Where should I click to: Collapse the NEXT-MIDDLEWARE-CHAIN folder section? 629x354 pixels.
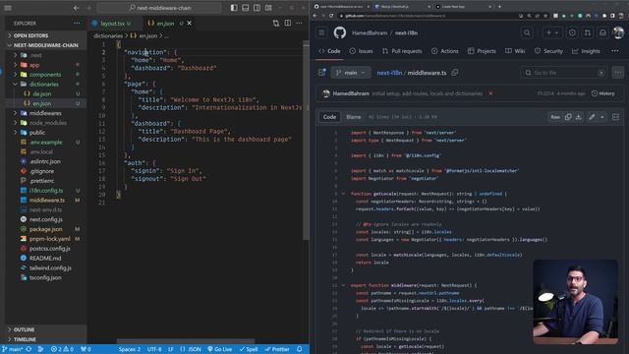(45, 45)
